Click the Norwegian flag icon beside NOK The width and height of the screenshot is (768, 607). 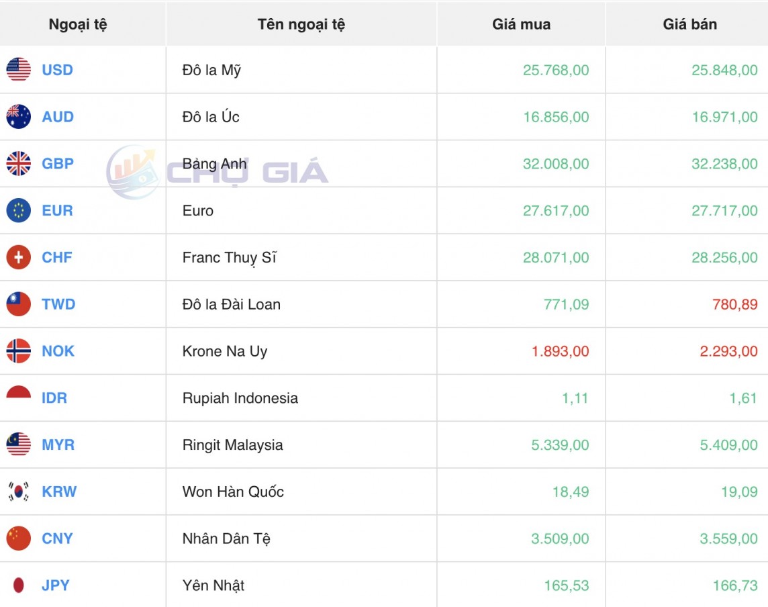[18, 351]
